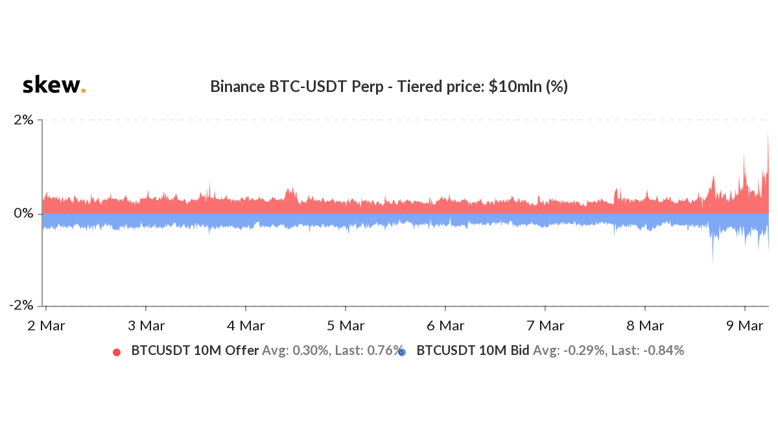Click the Binance BTC-USDT Perp chart title
This screenshot has height=434, width=778.
pos(389,87)
